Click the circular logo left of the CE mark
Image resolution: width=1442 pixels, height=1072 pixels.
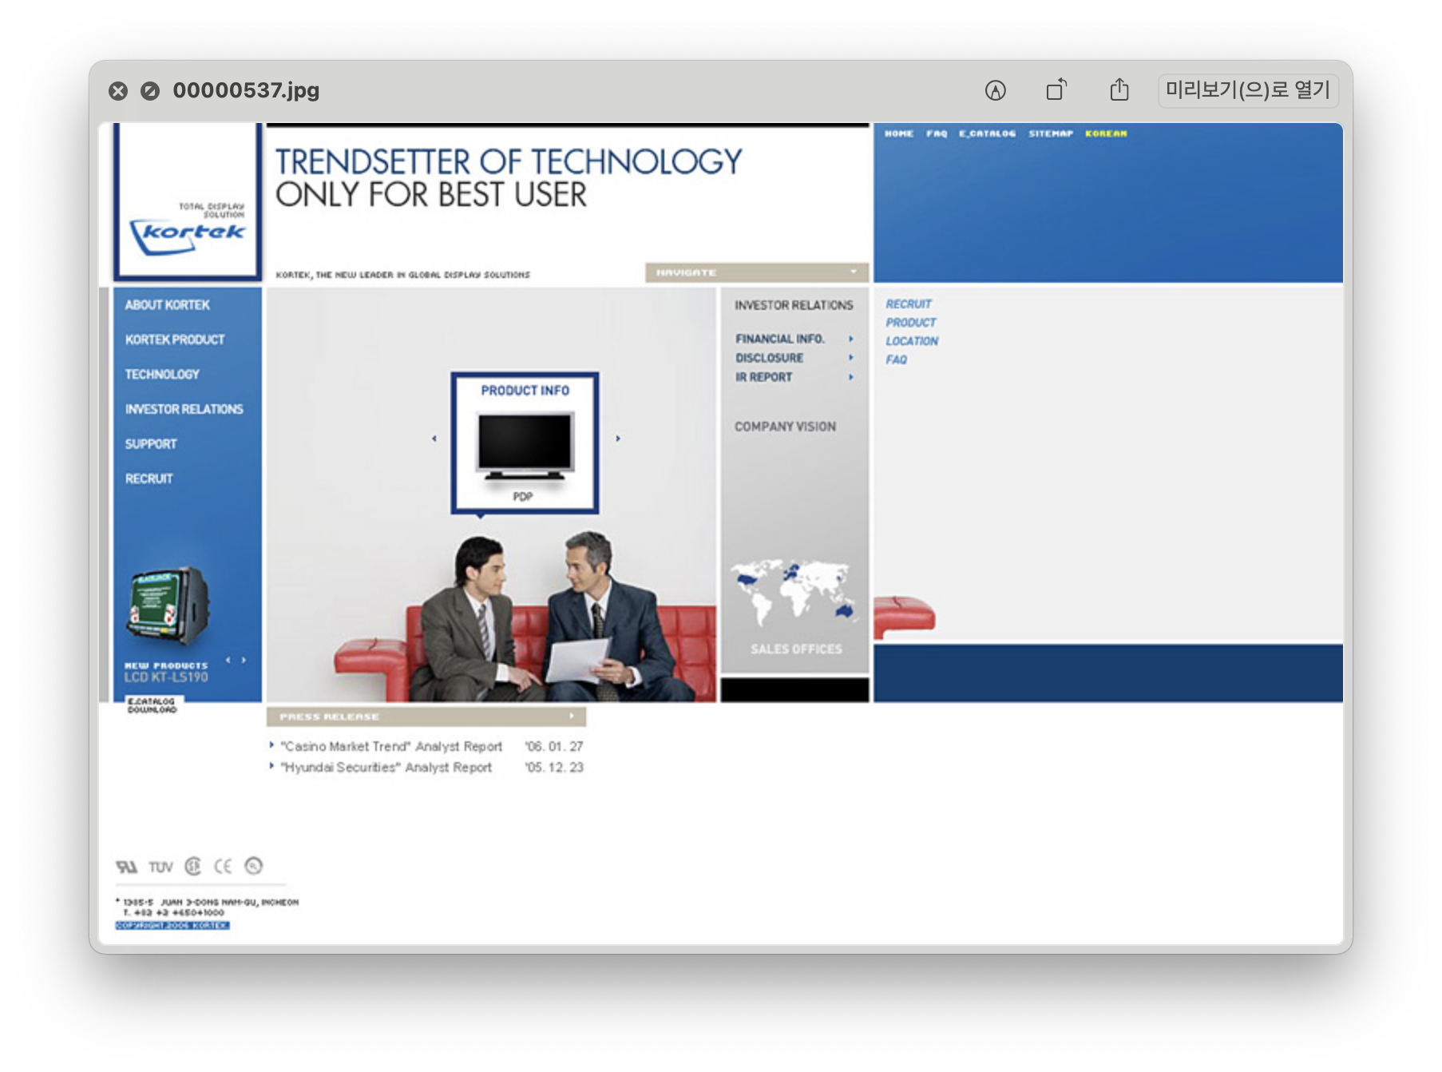pos(192,867)
